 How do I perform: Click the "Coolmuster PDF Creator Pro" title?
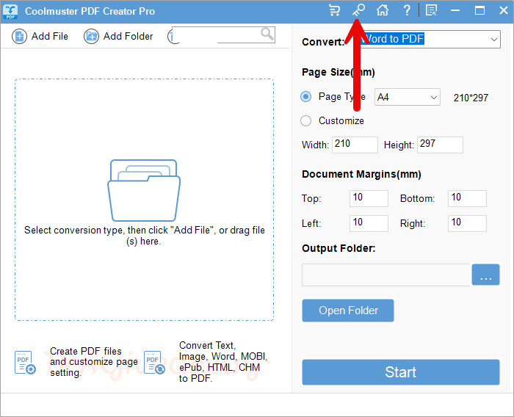pyautogui.click(x=90, y=11)
